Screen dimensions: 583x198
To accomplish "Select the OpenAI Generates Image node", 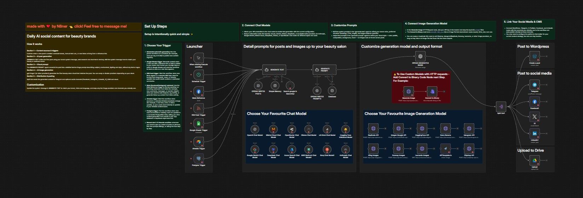I will click(x=420, y=56).
